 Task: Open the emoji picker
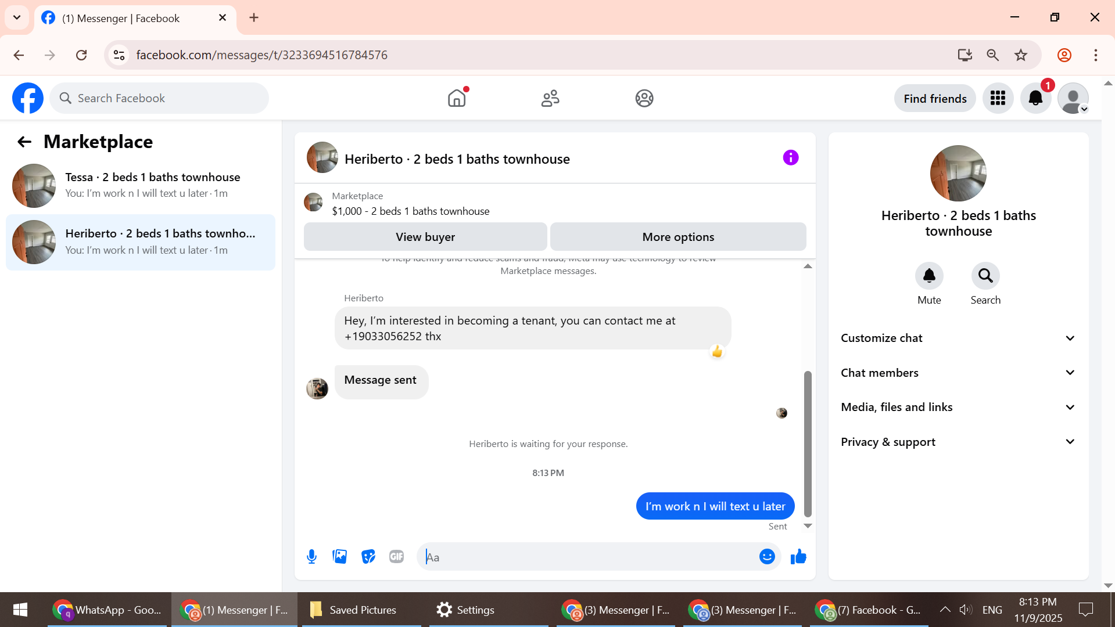pyautogui.click(x=767, y=557)
